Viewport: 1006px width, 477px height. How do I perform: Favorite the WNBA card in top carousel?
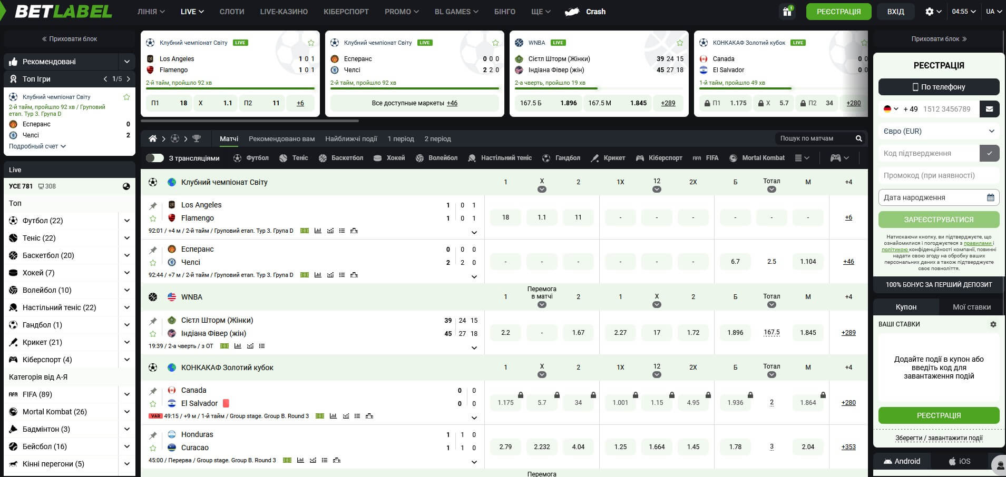point(680,43)
